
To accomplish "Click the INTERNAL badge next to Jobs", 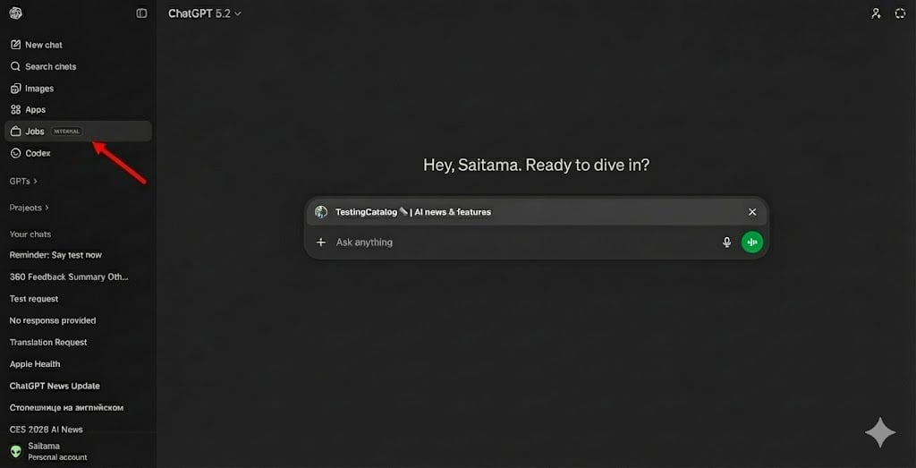I will (x=67, y=132).
